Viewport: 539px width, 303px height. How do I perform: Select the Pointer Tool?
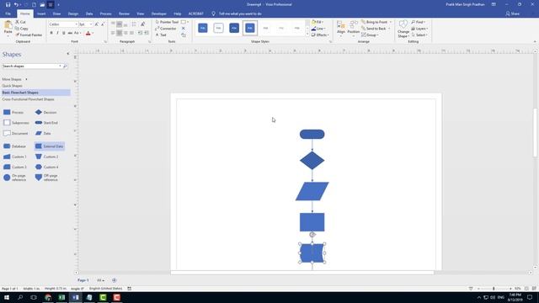[x=167, y=22]
